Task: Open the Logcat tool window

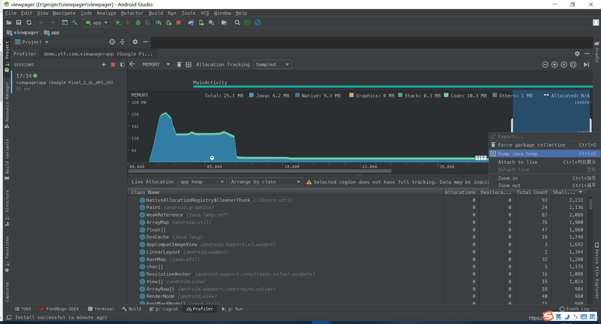Action: pos(164,309)
